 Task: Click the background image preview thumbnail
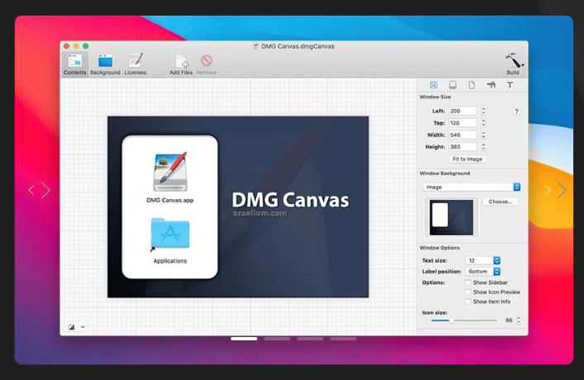pos(452,217)
